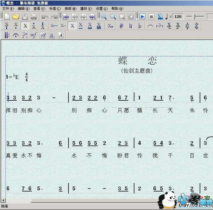Apply the natural accidental
Image resolution: width=213 pixels, height=210 pixels.
pos(130,26)
